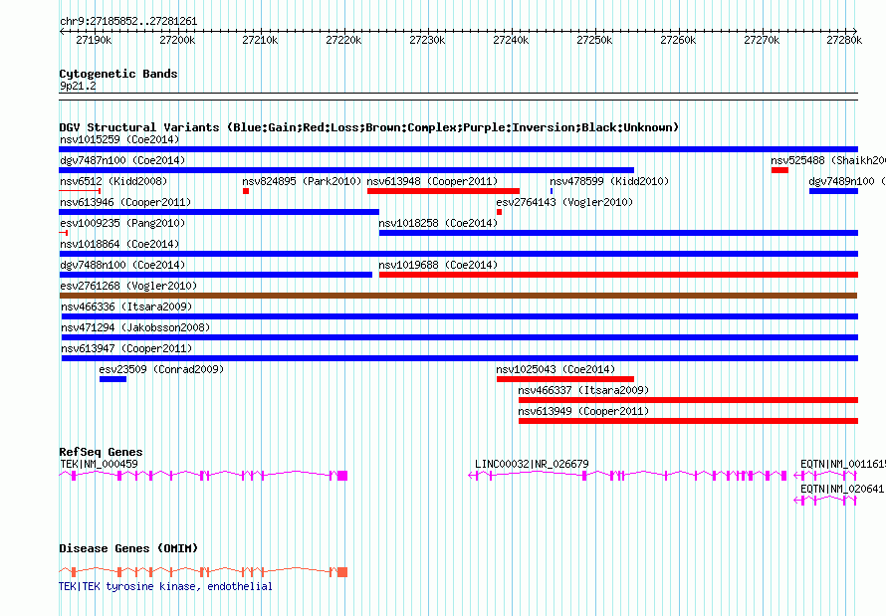The width and height of the screenshot is (886, 616).
Task: Click the nsv1019688 (Coe2014) label
Action: tap(438, 265)
